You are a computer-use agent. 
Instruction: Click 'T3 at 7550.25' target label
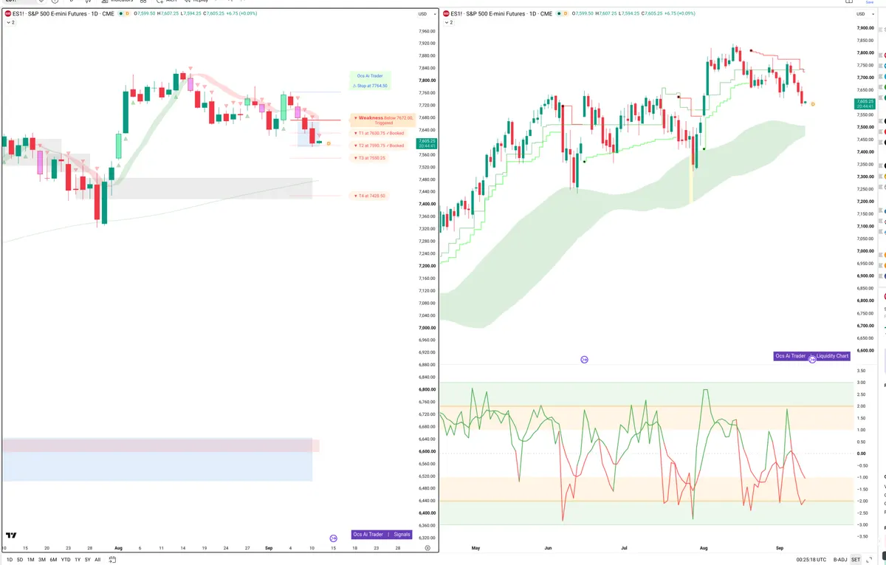coord(370,157)
